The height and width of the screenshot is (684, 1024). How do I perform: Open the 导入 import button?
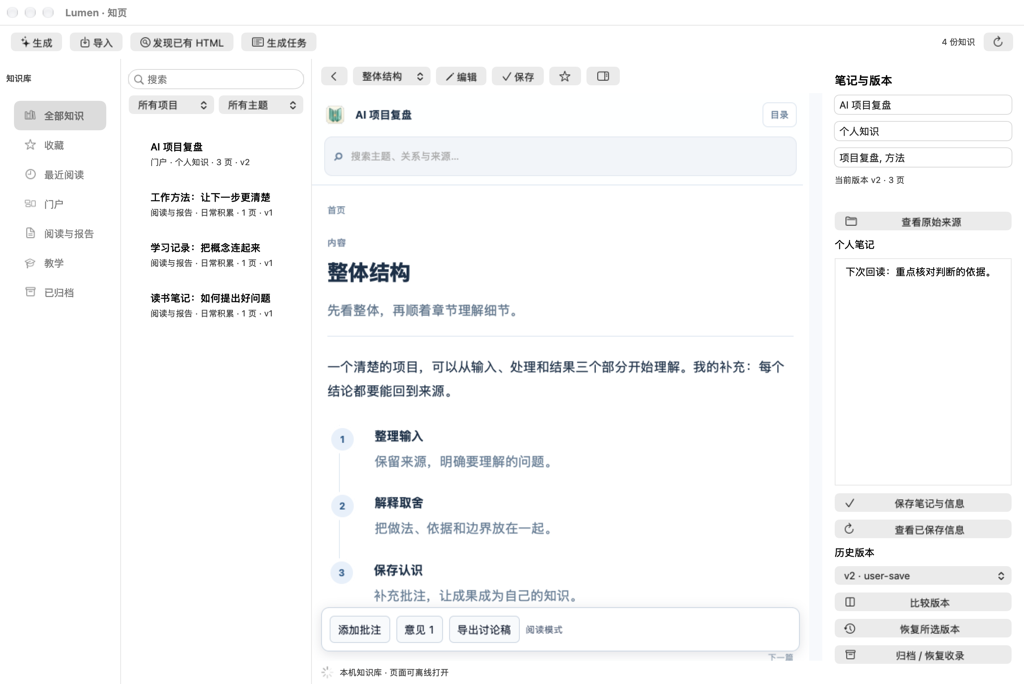96,42
